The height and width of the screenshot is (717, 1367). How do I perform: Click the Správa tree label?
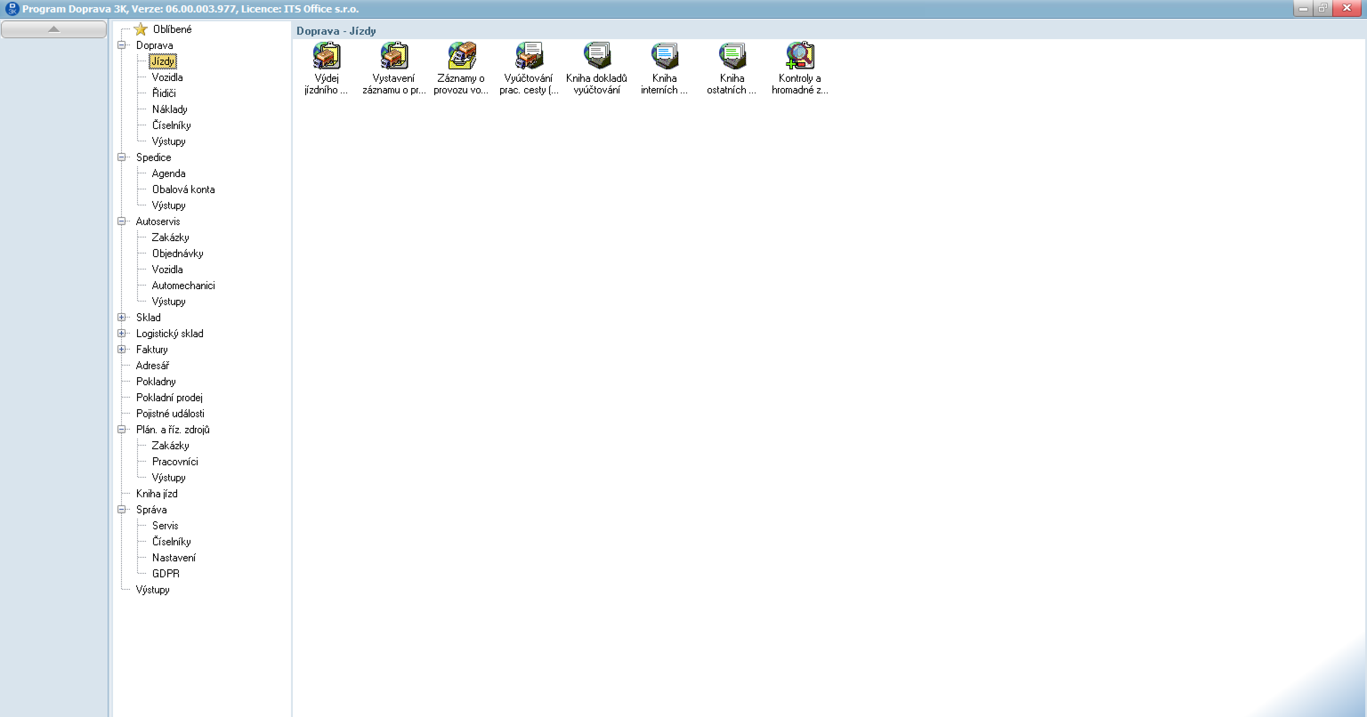pyautogui.click(x=151, y=509)
